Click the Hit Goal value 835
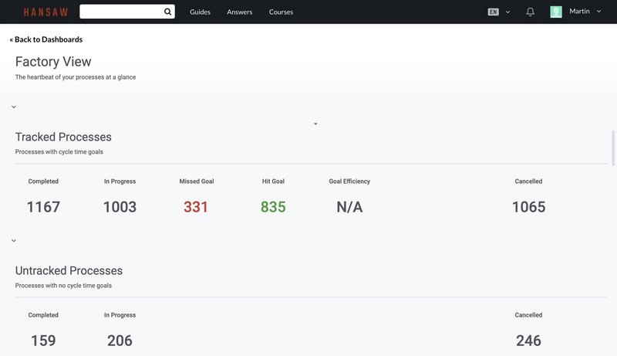617x356 pixels. [x=273, y=207]
